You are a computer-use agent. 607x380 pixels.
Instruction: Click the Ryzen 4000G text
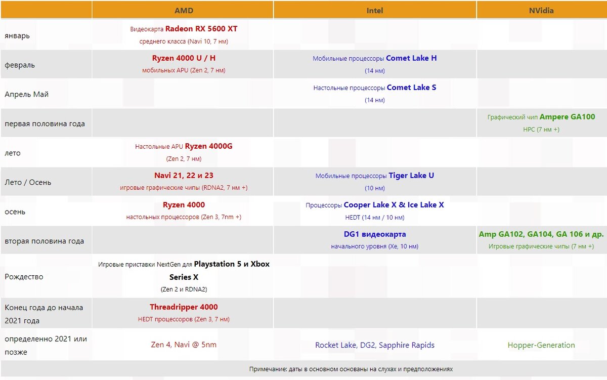click(x=208, y=146)
